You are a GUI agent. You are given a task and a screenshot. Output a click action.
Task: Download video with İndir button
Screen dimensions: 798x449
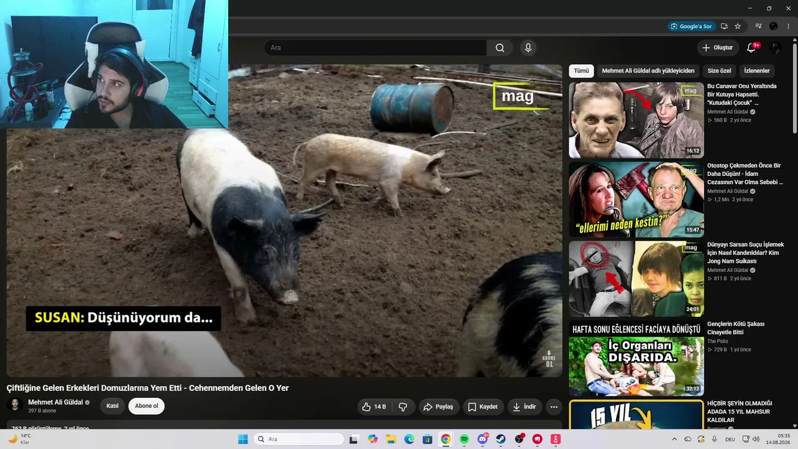pyautogui.click(x=524, y=407)
